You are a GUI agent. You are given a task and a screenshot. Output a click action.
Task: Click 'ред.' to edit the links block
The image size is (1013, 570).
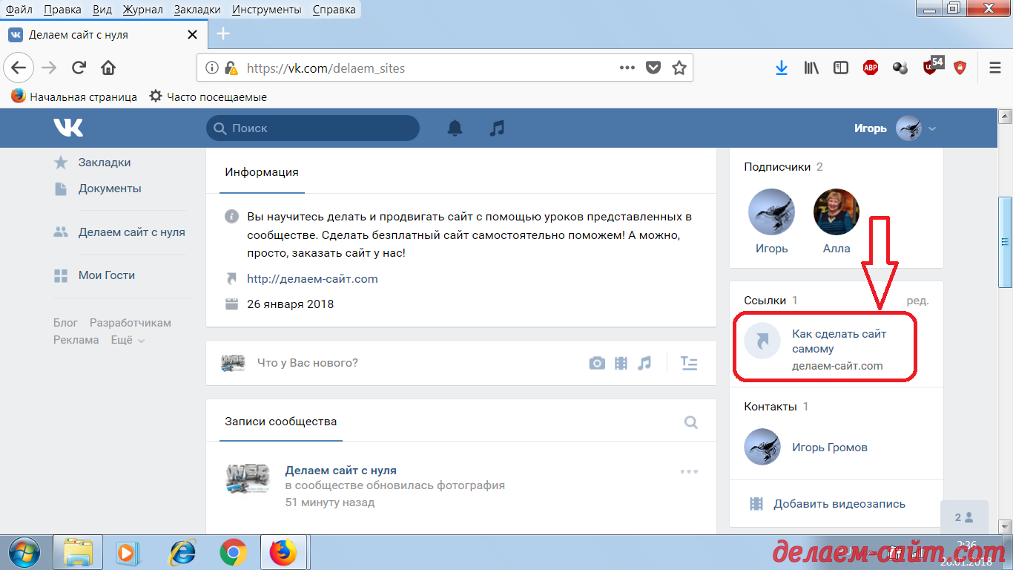click(917, 301)
